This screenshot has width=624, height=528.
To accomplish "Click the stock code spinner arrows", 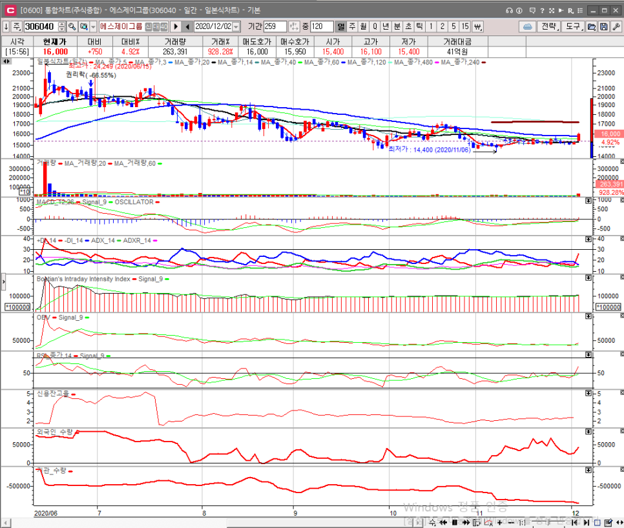I will tap(61, 26).
